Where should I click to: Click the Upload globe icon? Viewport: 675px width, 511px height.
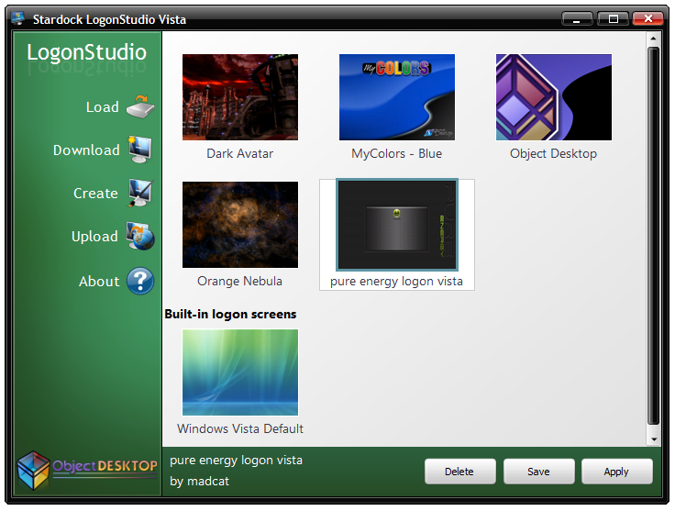pyautogui.click(x=140, y=236)
